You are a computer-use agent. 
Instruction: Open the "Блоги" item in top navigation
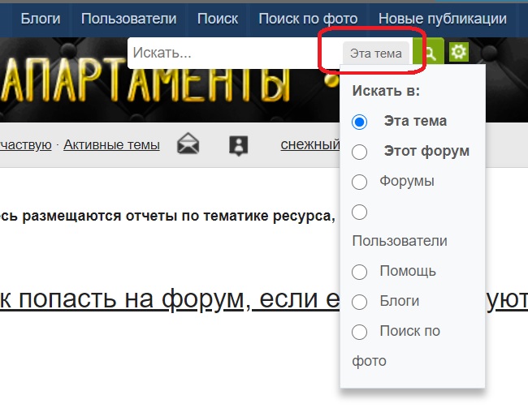point(41,18)
